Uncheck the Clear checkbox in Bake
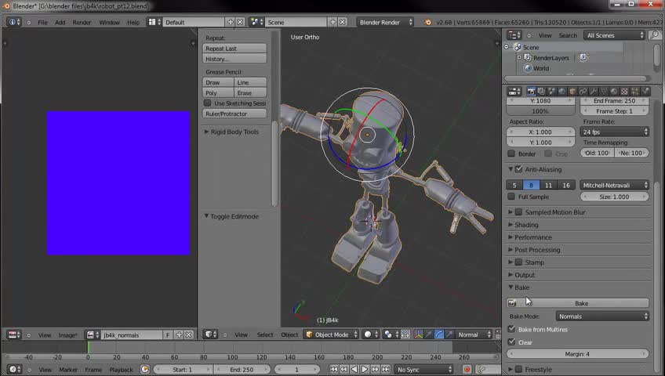The image size is (665, 376). tap(511, 342)
